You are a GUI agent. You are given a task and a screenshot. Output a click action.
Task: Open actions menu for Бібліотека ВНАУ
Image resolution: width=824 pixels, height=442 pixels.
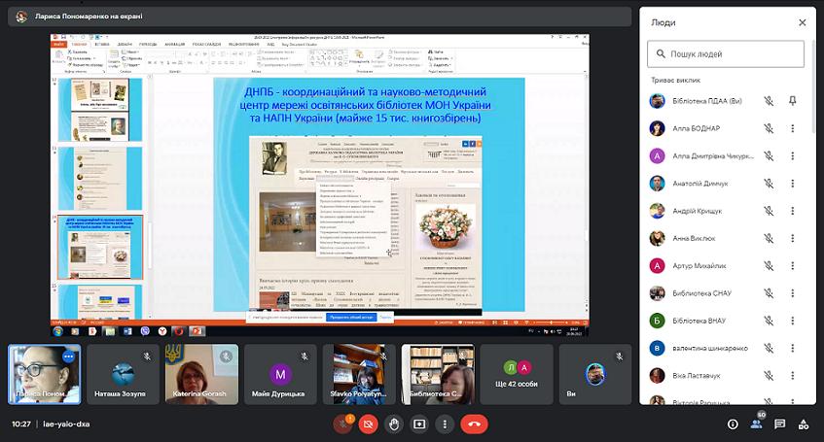point(793,321)
